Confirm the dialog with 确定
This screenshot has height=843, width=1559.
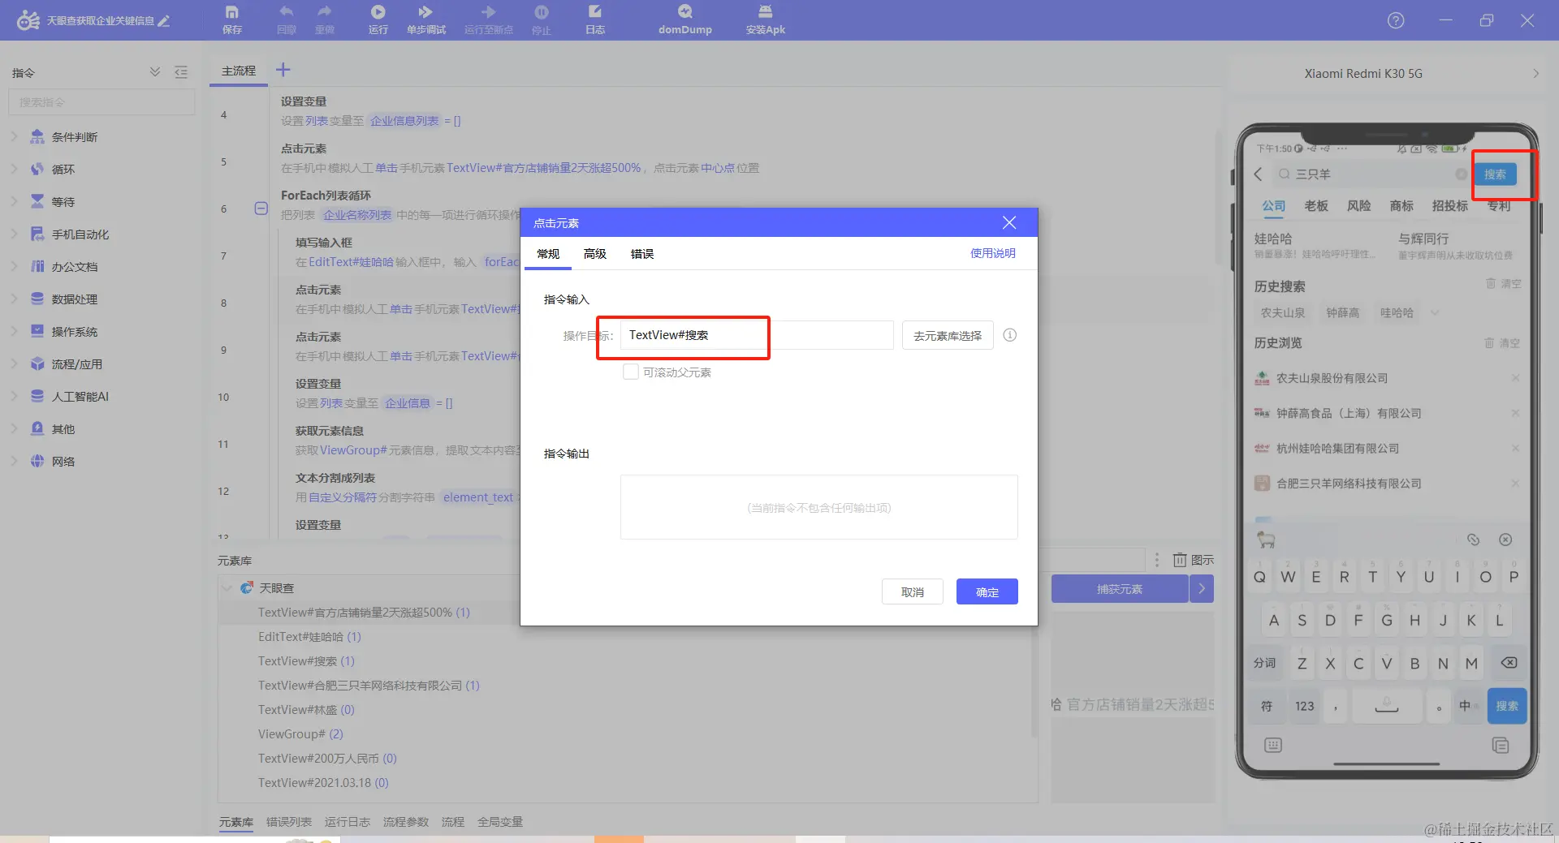(x=987, y=591)
